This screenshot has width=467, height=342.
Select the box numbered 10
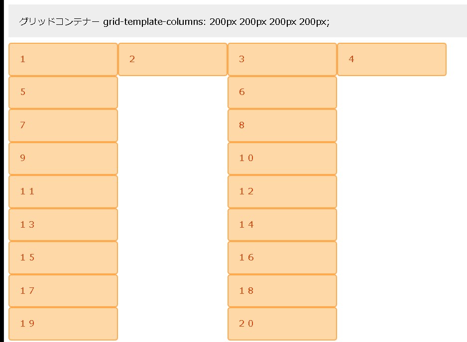pyautogui.click(x=282, y=158)
